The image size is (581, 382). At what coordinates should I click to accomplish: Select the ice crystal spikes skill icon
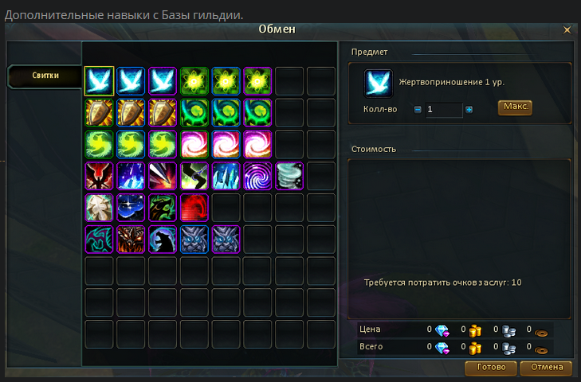pos(226,176)
